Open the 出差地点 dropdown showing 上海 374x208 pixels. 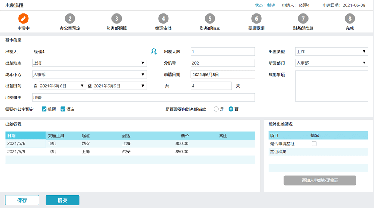(x=89, y=63)
